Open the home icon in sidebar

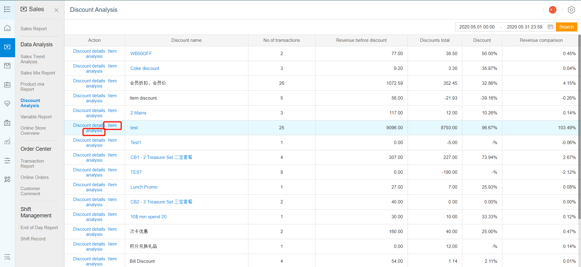(x=7, y=28)
